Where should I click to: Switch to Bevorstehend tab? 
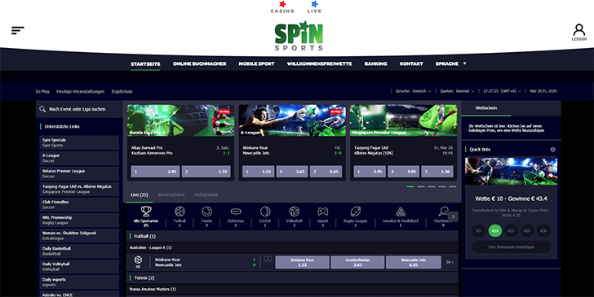(171, 195)
